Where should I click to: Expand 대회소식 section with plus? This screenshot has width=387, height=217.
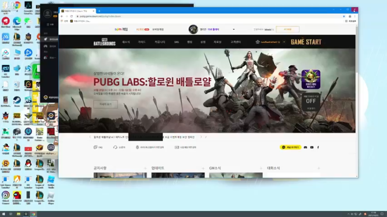tap(319, 168)
